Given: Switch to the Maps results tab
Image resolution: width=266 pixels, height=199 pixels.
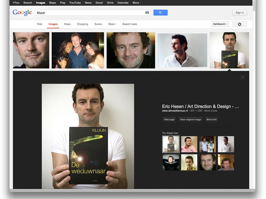Looking at the screenshot, I should (67, 24).
